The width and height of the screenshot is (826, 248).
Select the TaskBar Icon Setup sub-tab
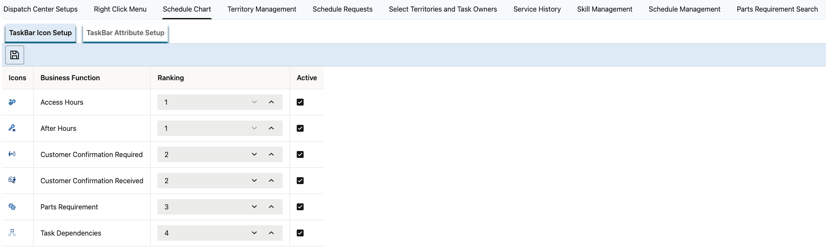[x=40, y=33]
